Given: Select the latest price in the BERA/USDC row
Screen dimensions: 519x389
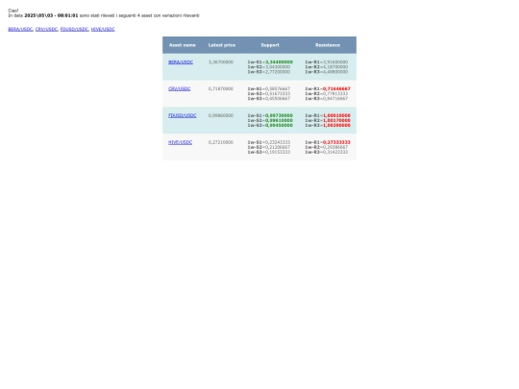Looking at the screenshot, I should point(221,62).
